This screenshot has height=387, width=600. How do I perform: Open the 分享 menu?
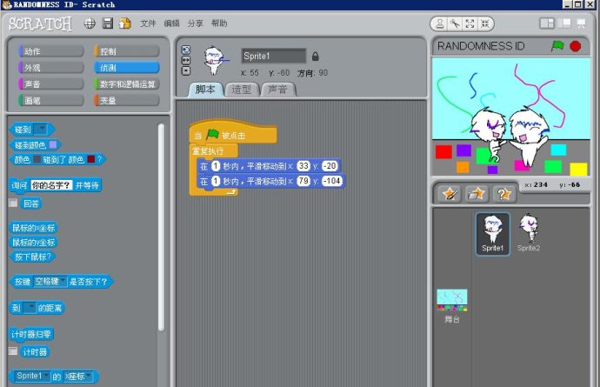click(195, 23)
